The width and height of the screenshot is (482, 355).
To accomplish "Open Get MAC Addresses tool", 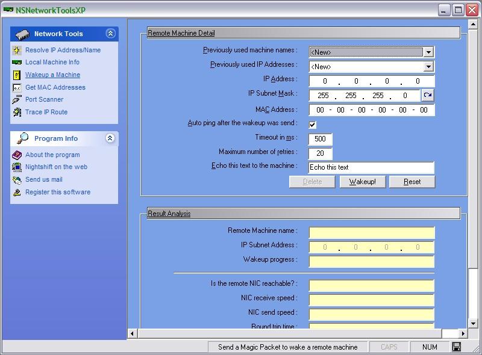I will tap(55, 87).
